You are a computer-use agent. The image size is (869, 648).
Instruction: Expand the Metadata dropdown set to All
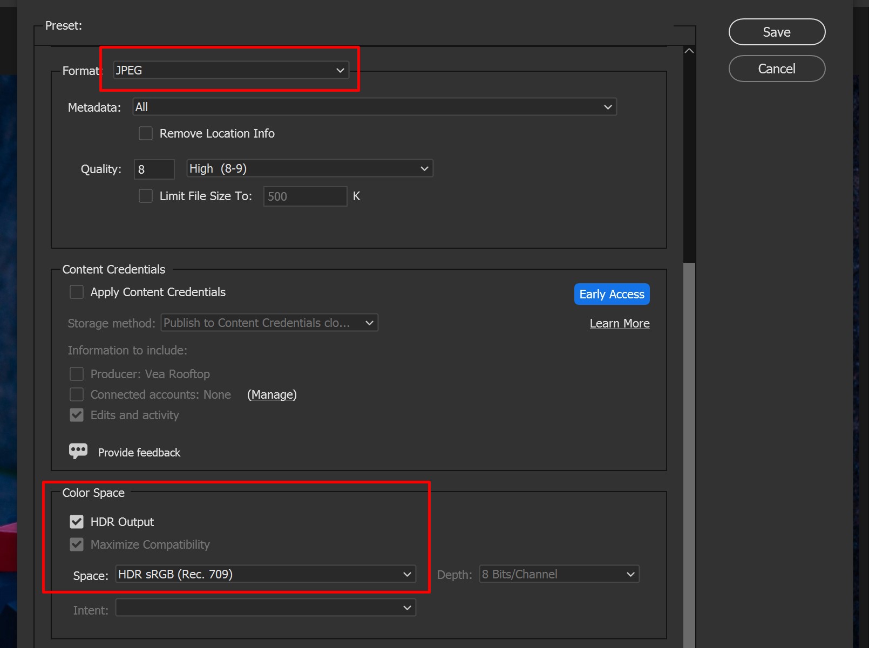tap(374, 107)
